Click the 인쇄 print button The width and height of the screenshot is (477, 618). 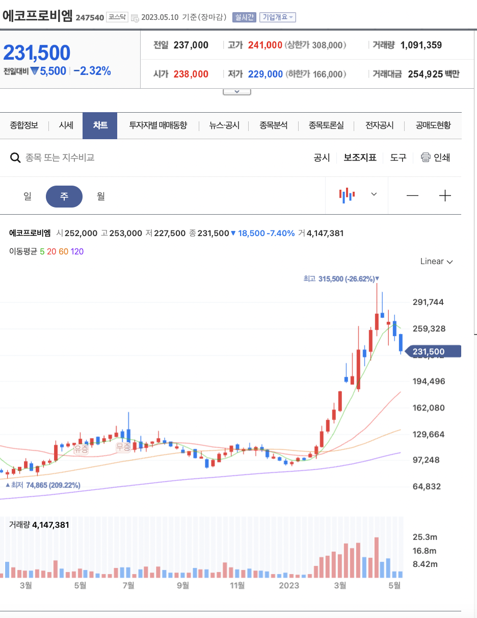(442, 158)
